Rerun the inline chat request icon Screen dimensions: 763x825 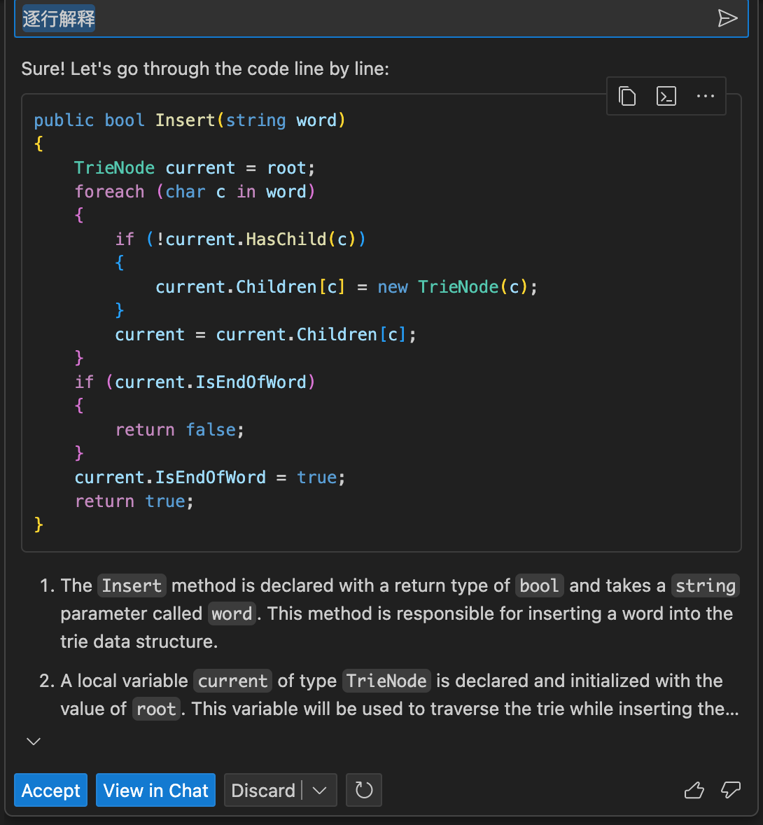363,790
